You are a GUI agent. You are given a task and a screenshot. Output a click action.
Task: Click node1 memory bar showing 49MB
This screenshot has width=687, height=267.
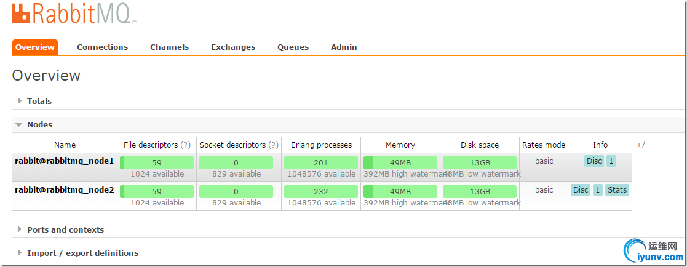tap(400, 162)
